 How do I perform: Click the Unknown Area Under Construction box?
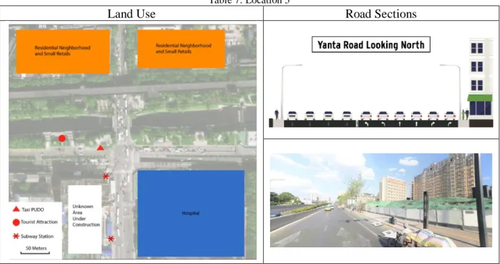click(85, 219)
